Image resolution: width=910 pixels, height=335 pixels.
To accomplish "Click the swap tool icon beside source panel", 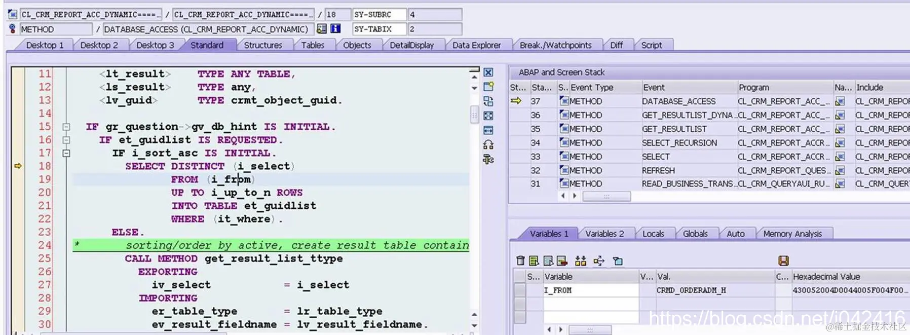I will [x=488, y=101].
